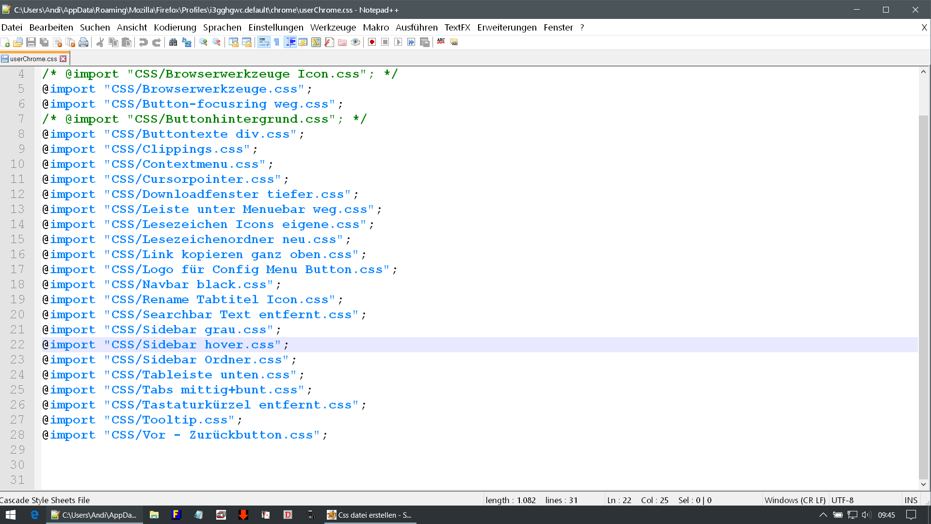
Task: Open the Kodierung menu
Action: tap(175, 28)
